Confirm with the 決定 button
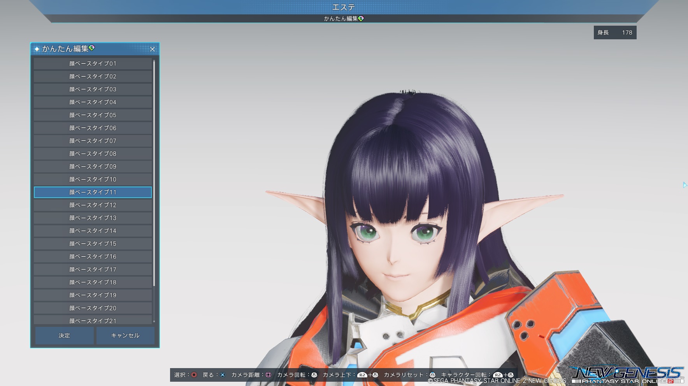Viewport: 688px width, 386px height. coord(64,335)
